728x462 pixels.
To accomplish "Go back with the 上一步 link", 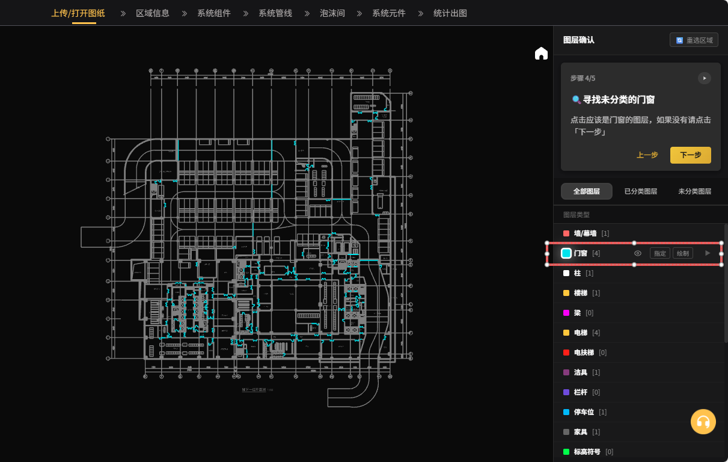I will click(647, 155).
